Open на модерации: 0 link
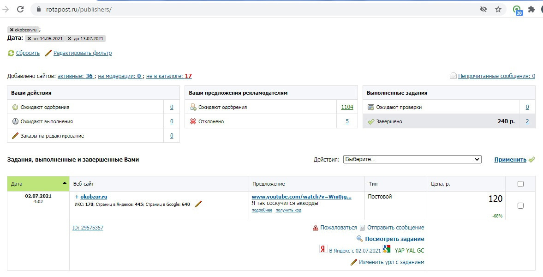 tap(119, 76)
